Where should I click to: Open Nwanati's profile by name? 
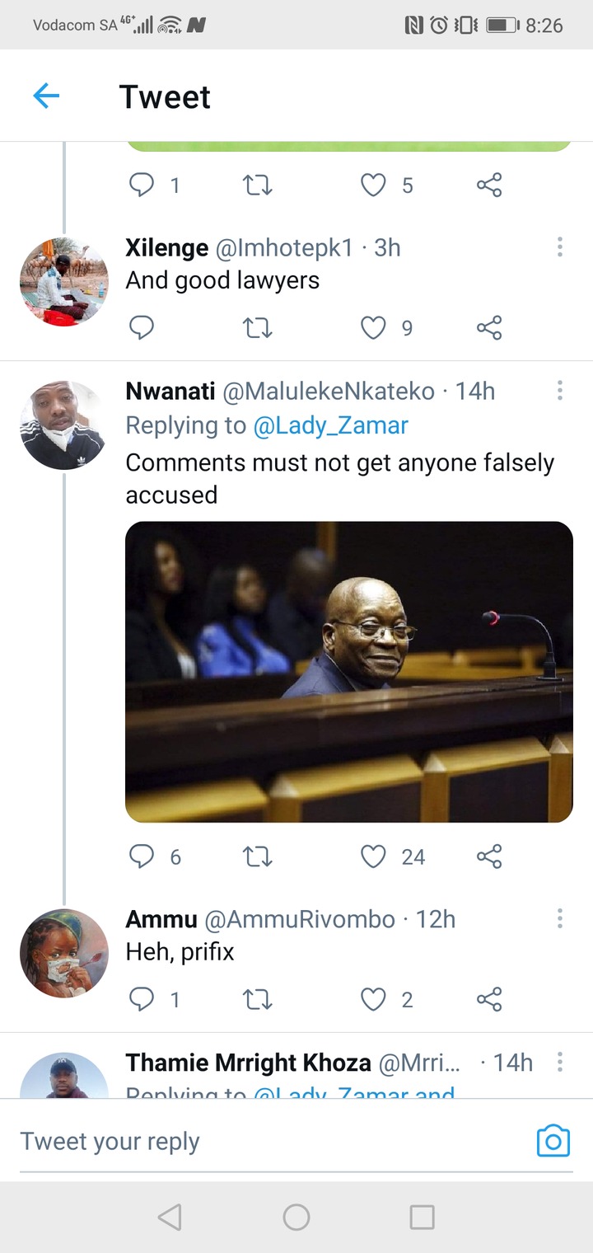(170, 391)
